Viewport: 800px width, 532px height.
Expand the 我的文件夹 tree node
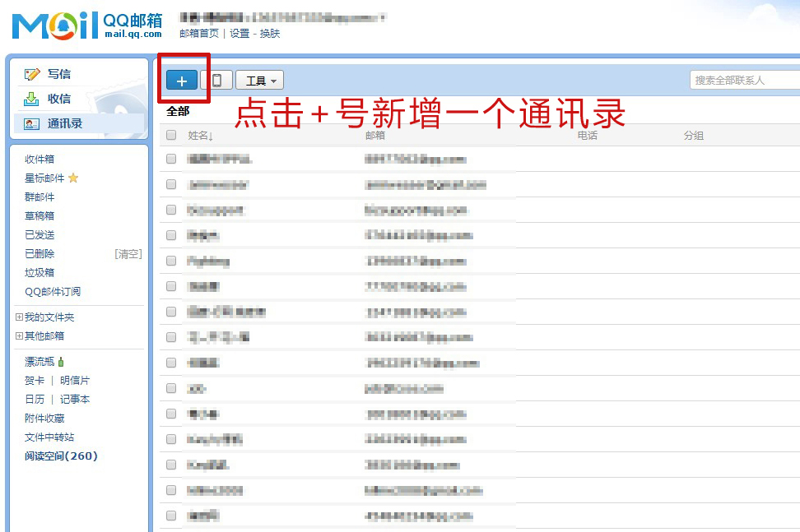(19, 317)
